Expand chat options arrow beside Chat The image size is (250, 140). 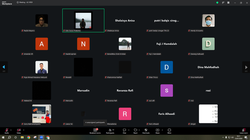(129, 130)
